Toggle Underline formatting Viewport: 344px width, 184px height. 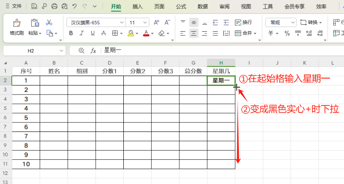(x=93, y=33)
